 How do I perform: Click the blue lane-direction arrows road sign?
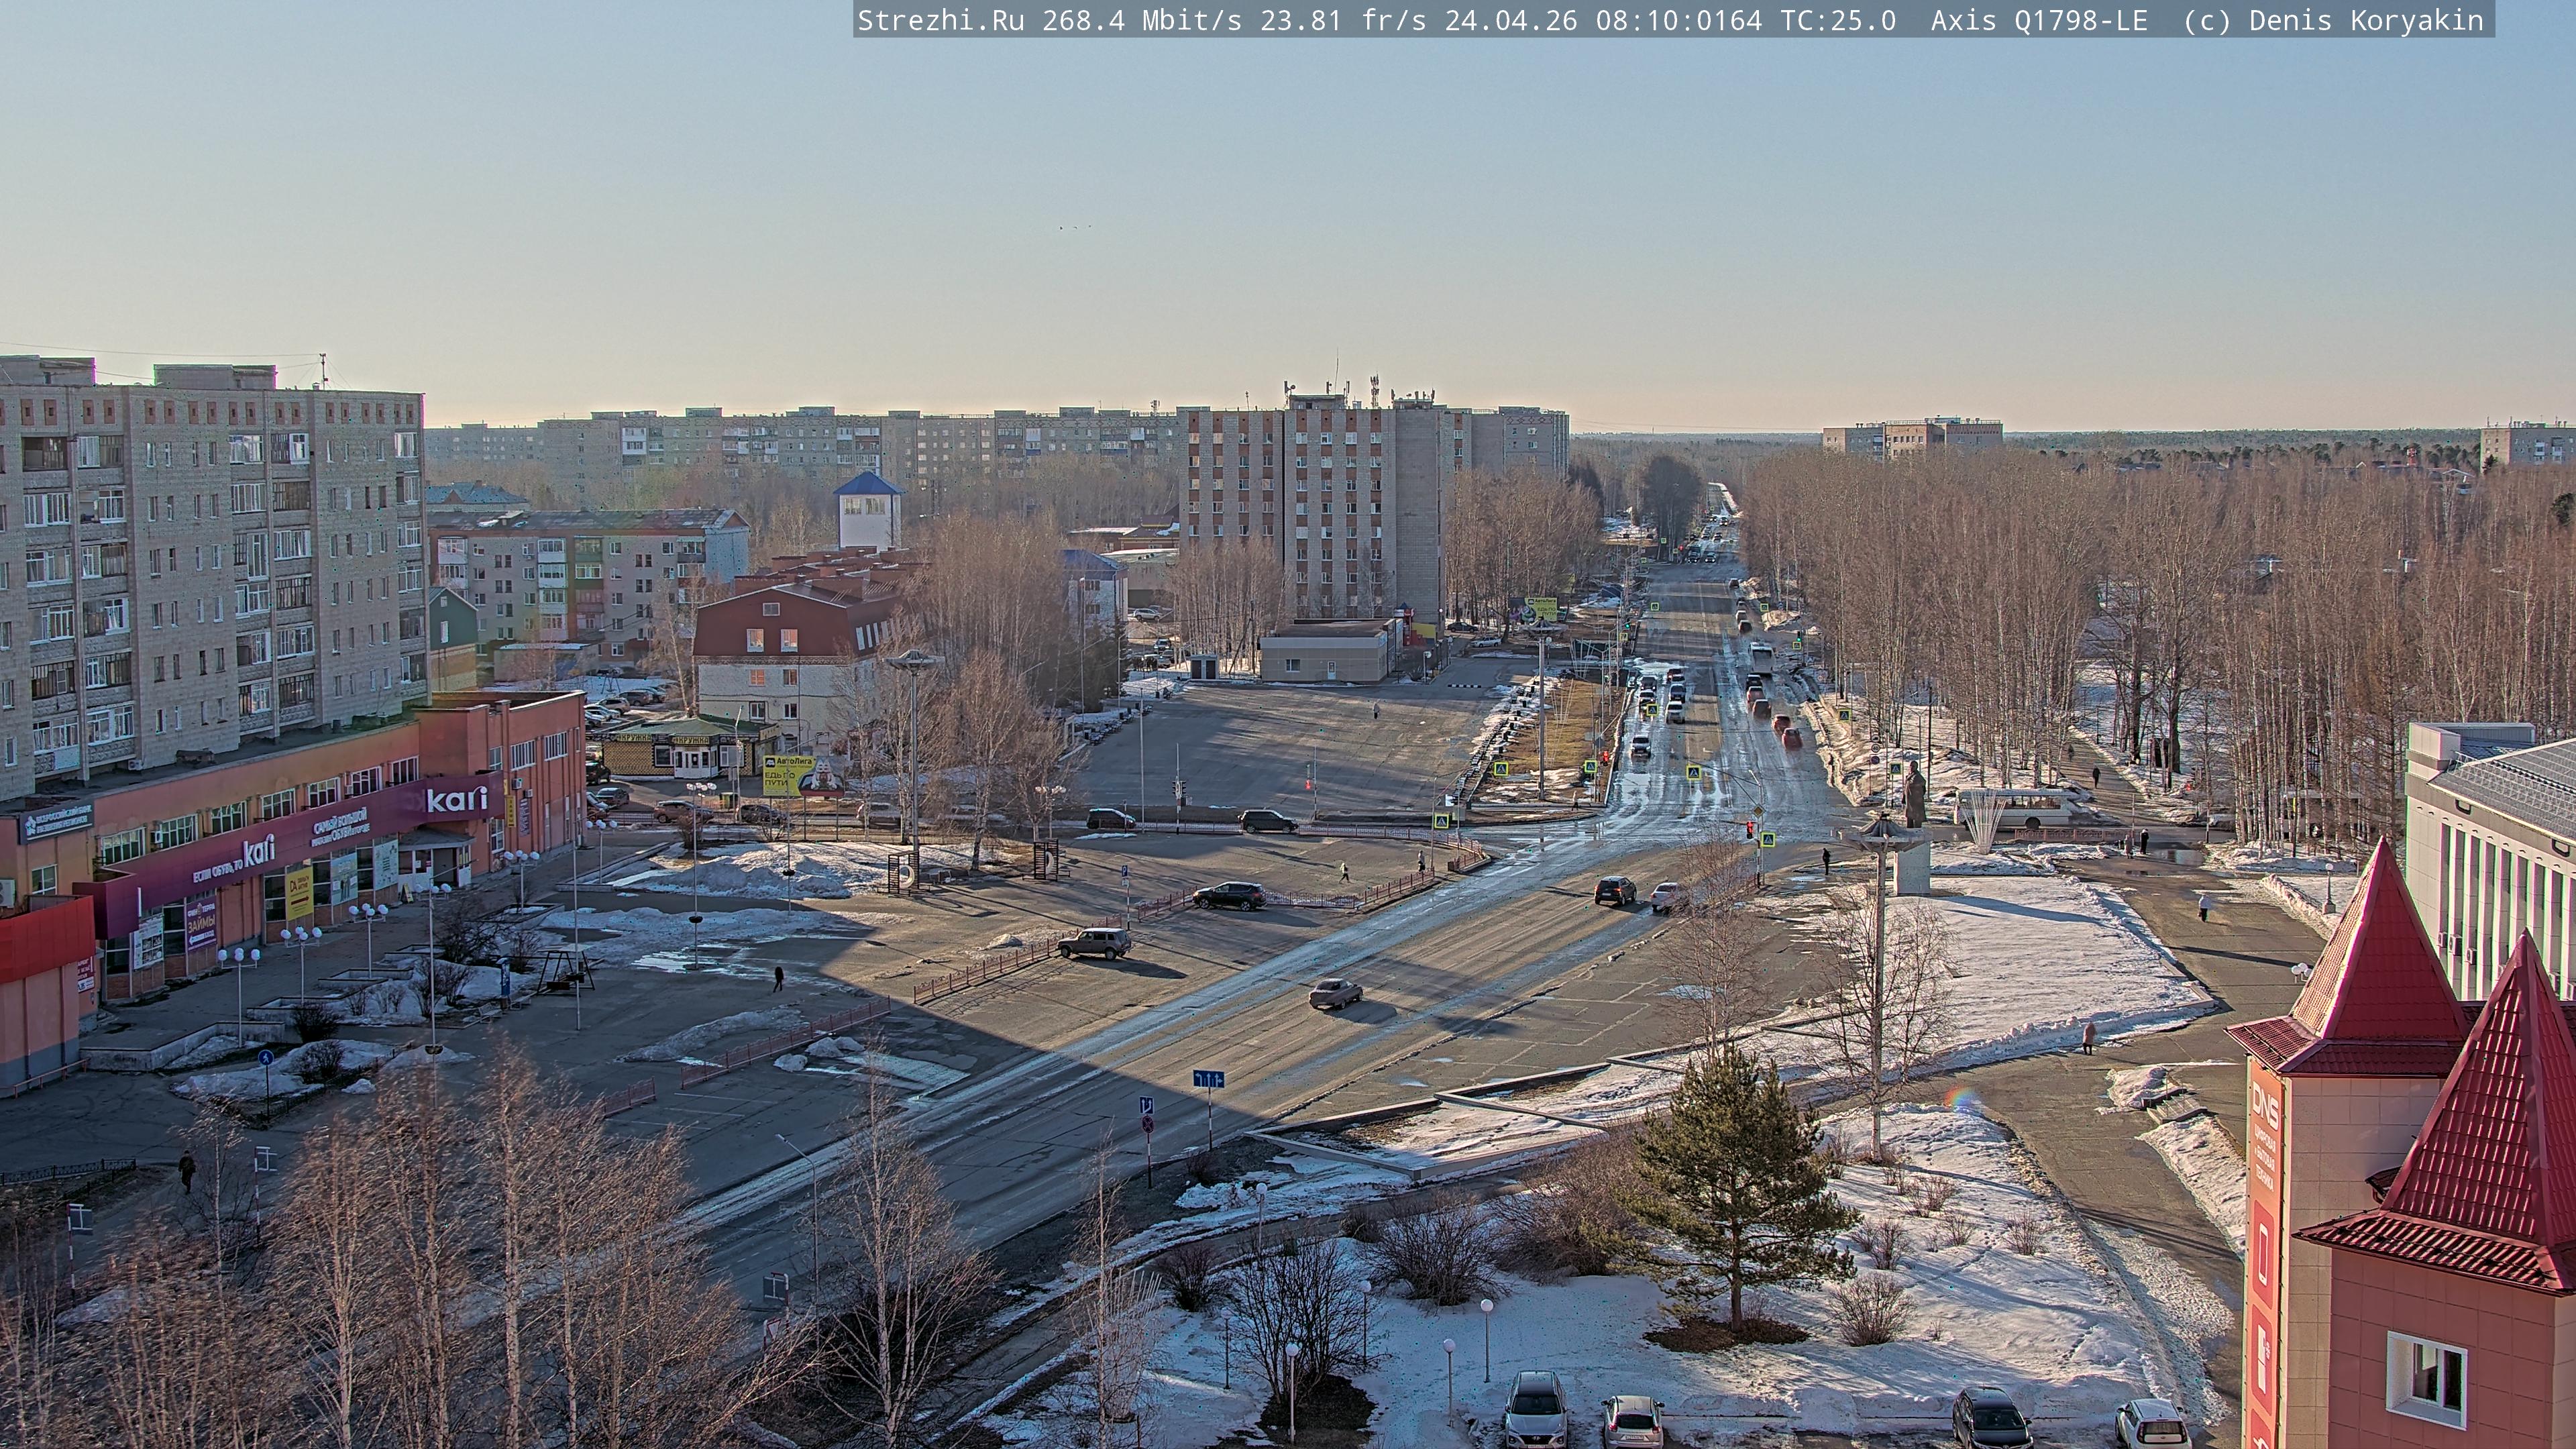[1208, 1079]
